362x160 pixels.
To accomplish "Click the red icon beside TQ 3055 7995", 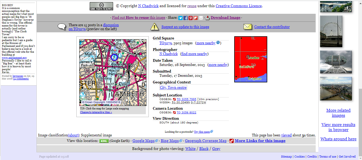I will tap(174, 99).
